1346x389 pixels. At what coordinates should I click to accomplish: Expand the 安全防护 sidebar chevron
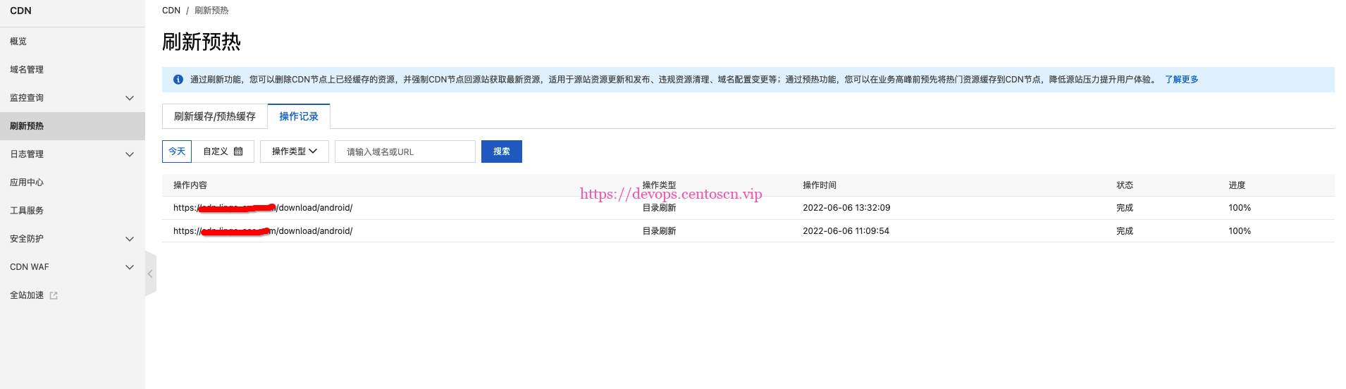click(x=130, y=239)
